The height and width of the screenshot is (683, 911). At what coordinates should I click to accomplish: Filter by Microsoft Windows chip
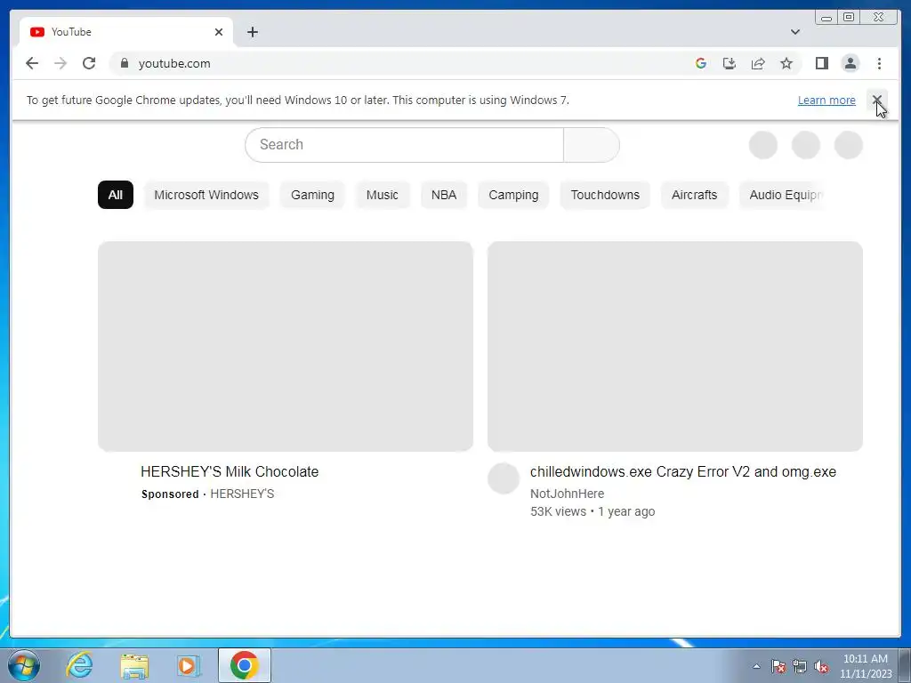[206, 195]
